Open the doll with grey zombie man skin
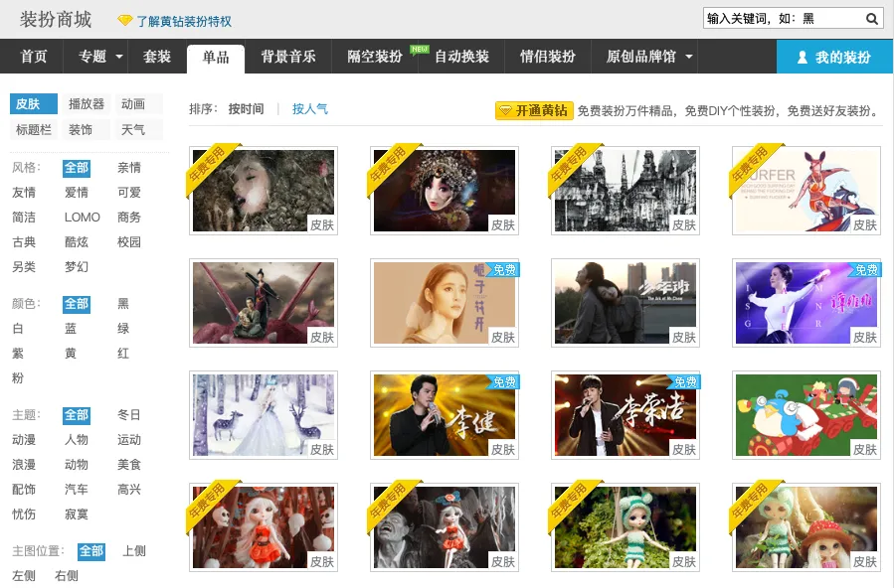The width and height of the screenshot is (894, 588). point(445,527)
